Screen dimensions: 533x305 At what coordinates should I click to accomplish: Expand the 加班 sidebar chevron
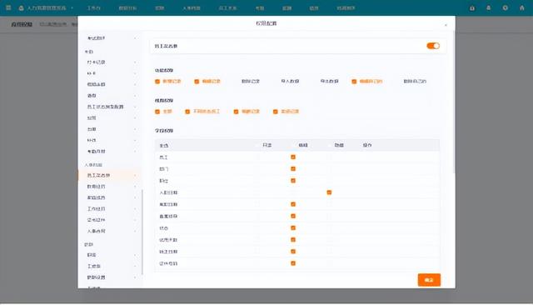[x=135, y=118]
